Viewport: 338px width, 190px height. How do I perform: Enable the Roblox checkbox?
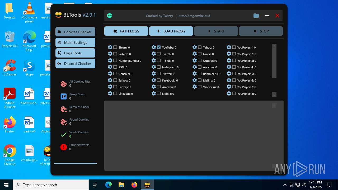115,54
